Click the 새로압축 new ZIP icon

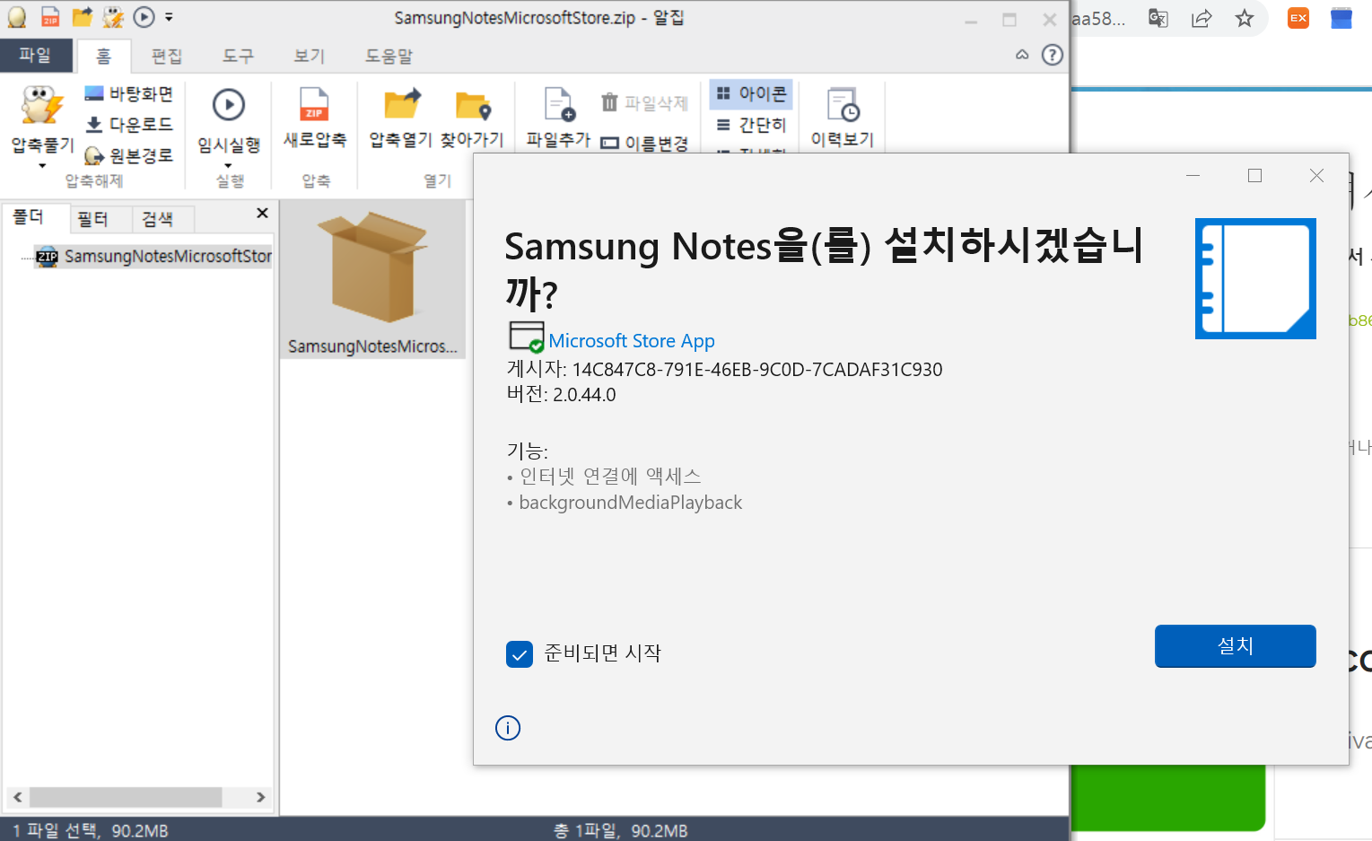pyautogui.click(x=314, y=105)
